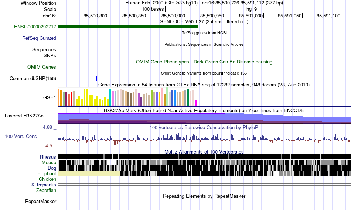Click the RefSeq genes from NCBI title

[x=204, y=33]
